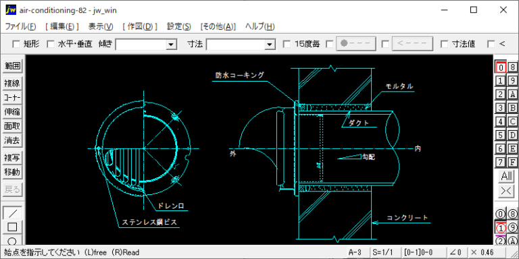Screen dimensions: 519x259
Task: Open the ヘルプ(H) menu
Action: 259,26
